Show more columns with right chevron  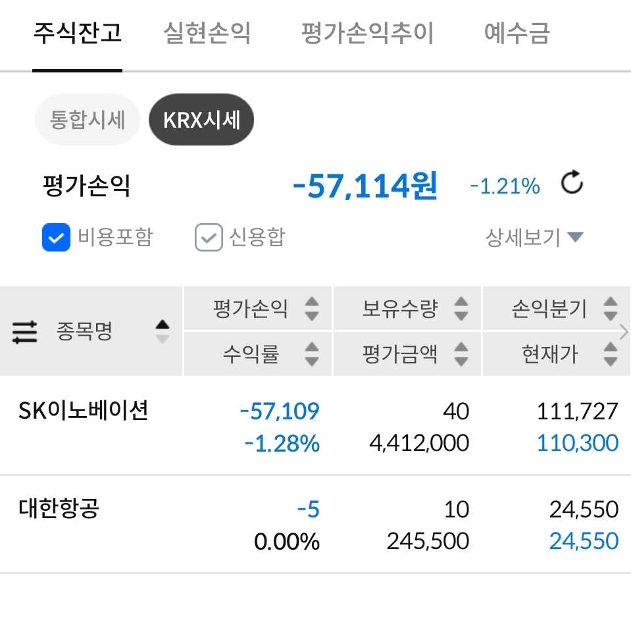pyautogui.click(x=624, y=332)
